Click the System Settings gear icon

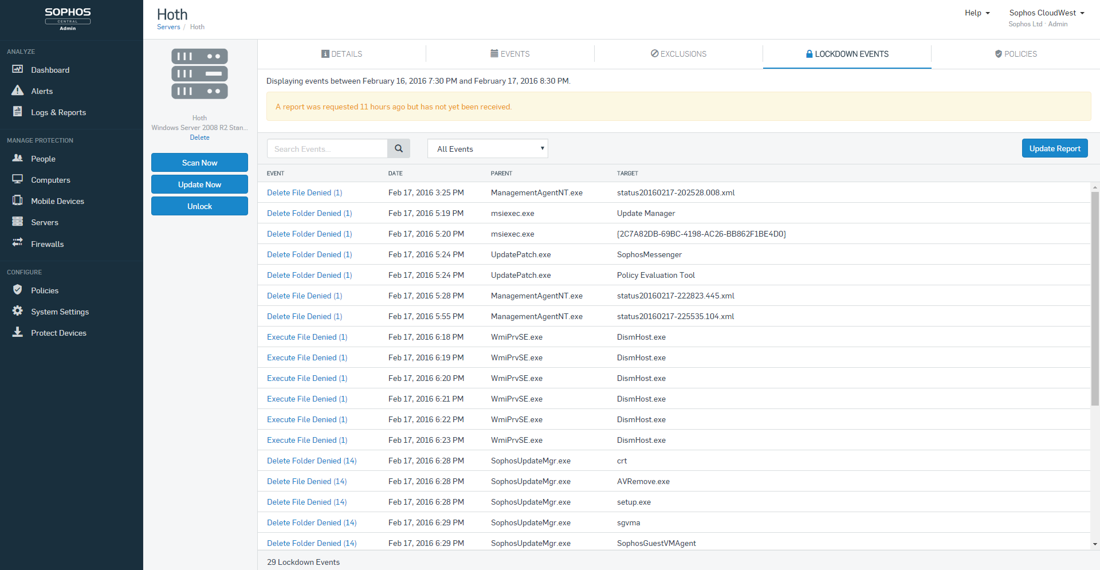coord(18,311)
